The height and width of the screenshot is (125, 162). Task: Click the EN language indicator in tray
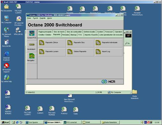tap(145, 122)
